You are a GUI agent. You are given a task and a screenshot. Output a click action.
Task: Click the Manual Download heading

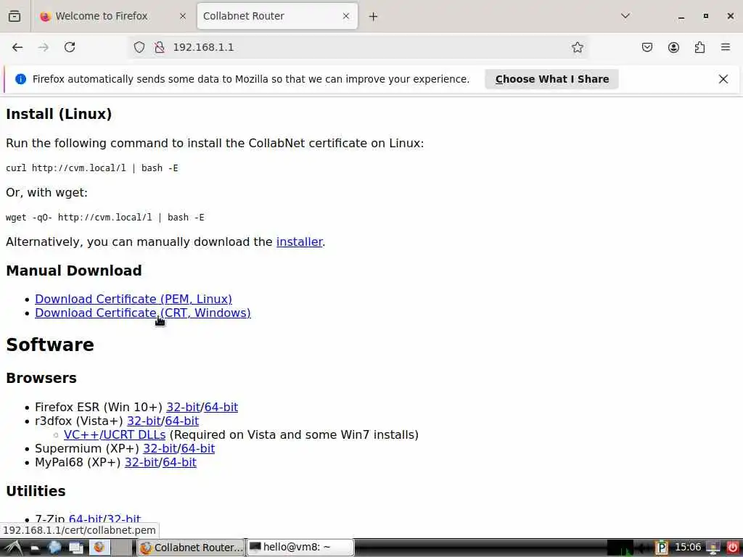point(74,271)
